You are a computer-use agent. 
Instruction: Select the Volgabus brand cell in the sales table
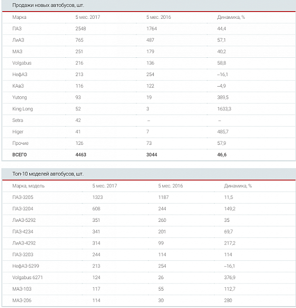tap(21, 63)
